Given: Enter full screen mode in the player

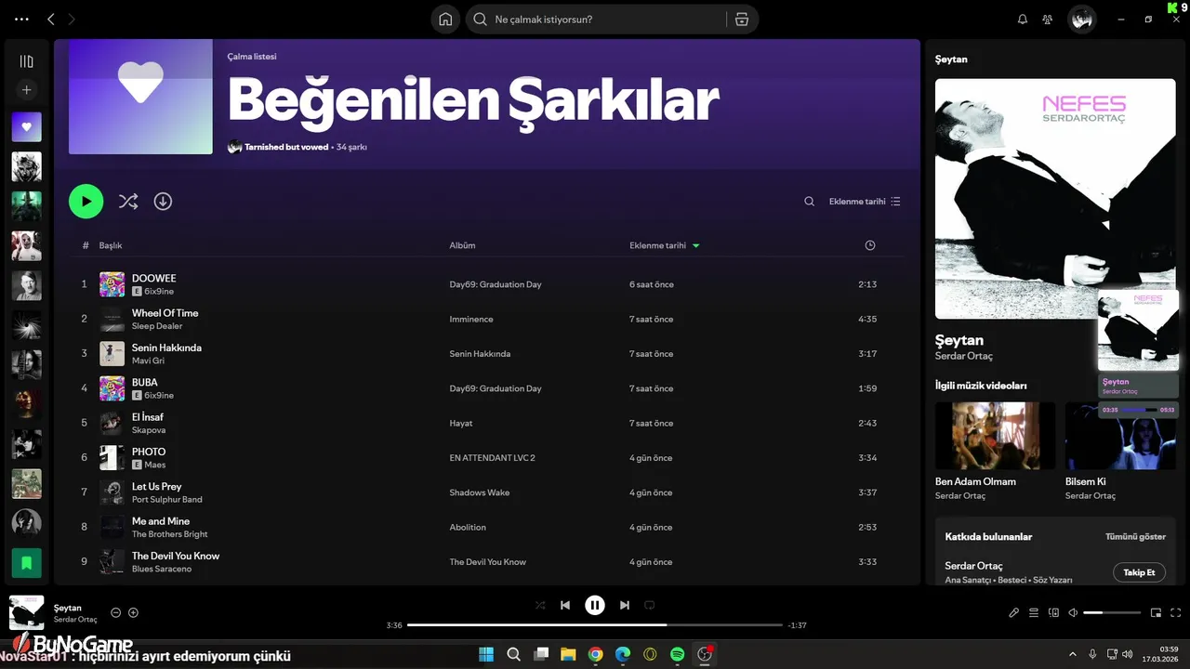Looking at the screenshot, I should pos(1176,612).
